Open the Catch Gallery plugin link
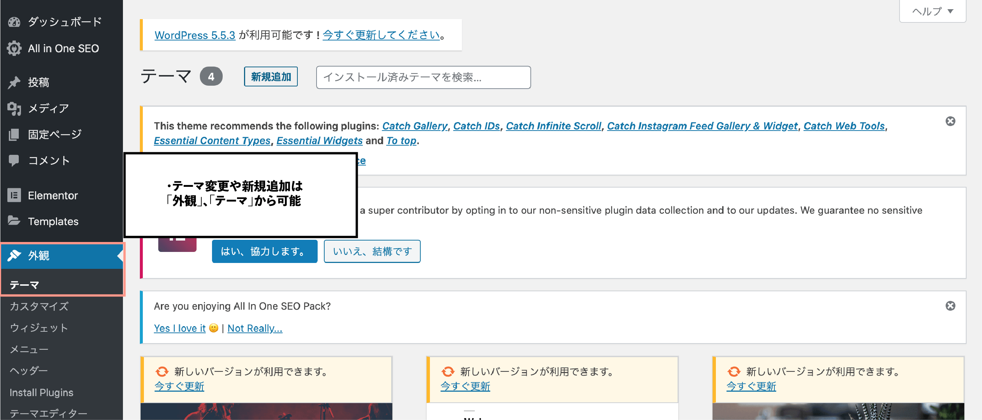 (415, 126)
